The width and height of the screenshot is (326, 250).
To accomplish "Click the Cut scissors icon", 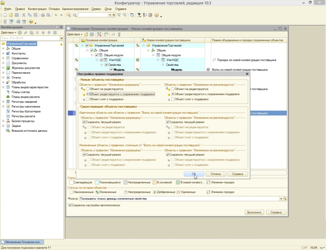I will [x=24, y=15].
